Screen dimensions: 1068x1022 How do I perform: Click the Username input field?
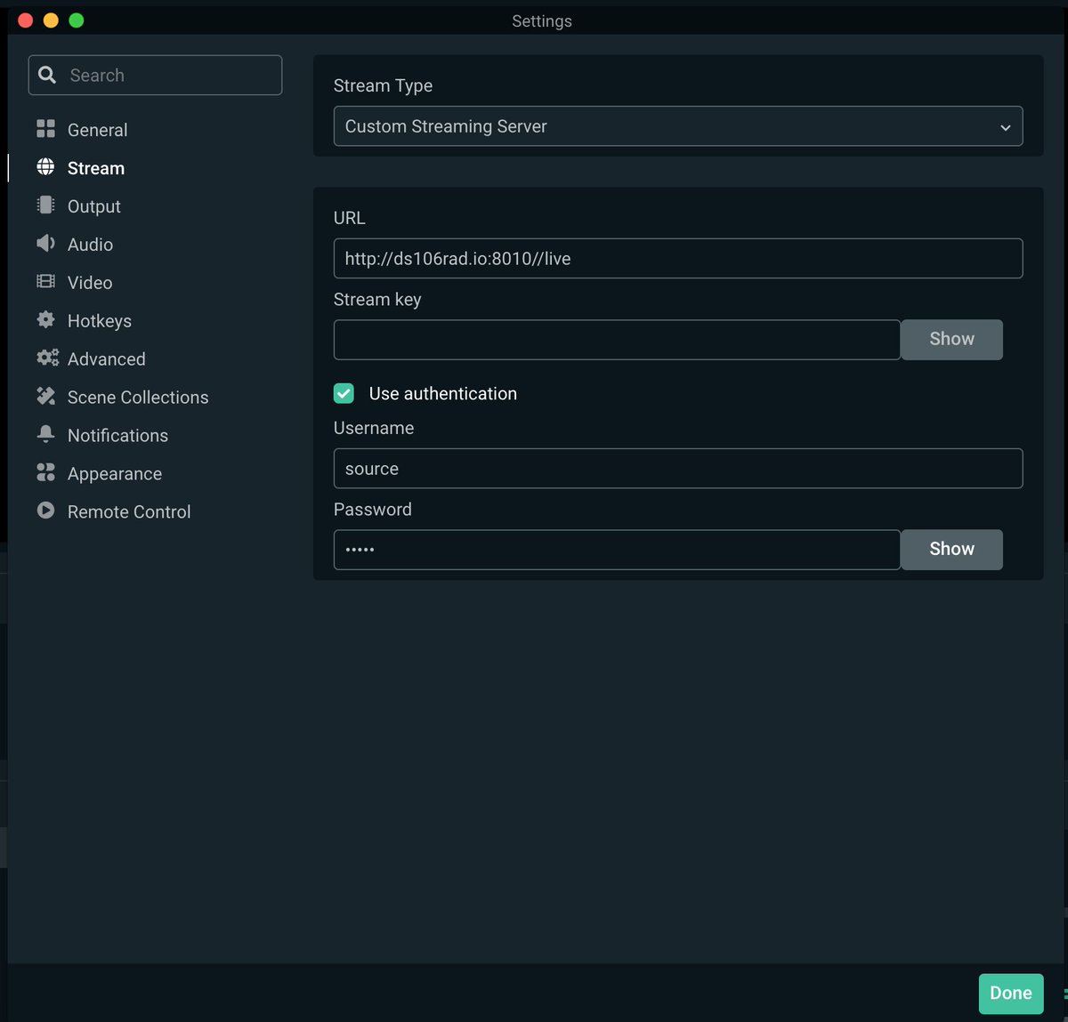point(678,468)
